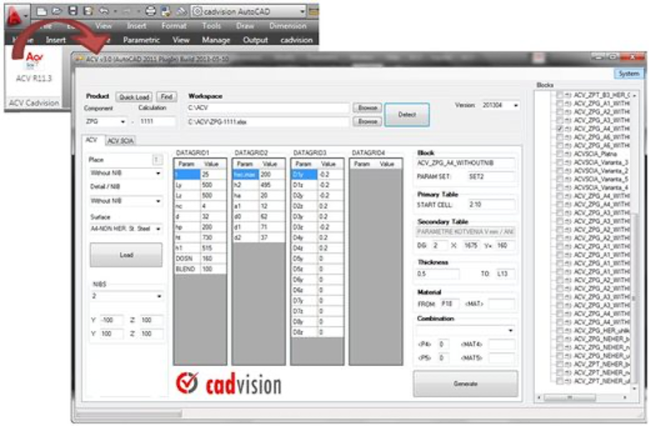The height and width of the screenshot is (426, 649).
Task: Click the Save As icon in toolbar
Action: pos(88,11)
